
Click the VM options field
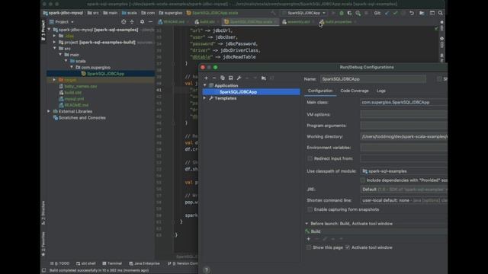(x=404, y=115)
